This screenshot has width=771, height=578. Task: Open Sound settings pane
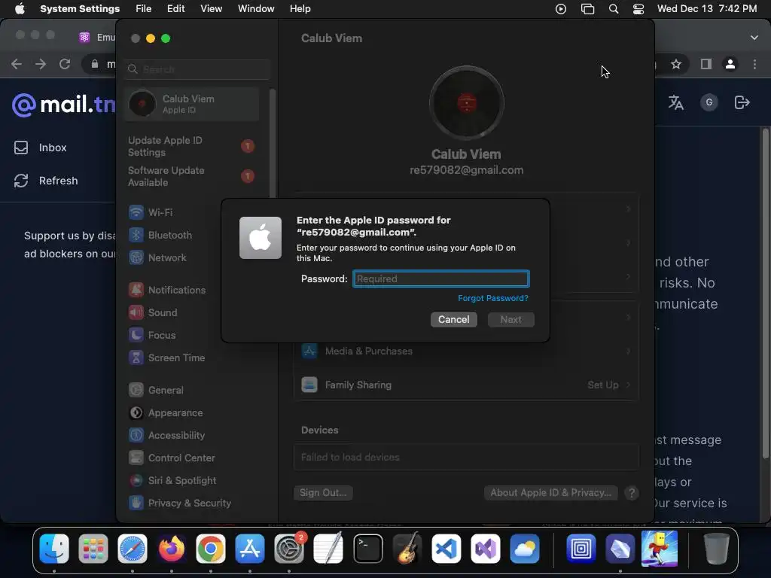click(153, 312)
